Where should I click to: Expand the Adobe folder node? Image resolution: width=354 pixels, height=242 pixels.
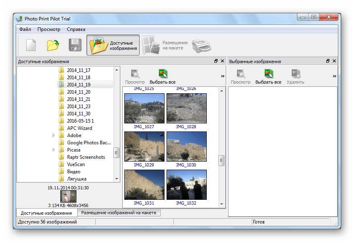click(54, 135)
